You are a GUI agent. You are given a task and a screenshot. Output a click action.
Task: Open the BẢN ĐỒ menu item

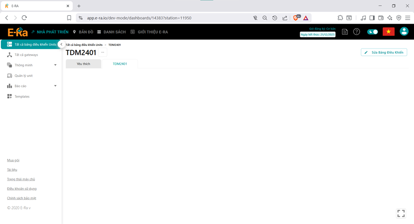point(83,32)
